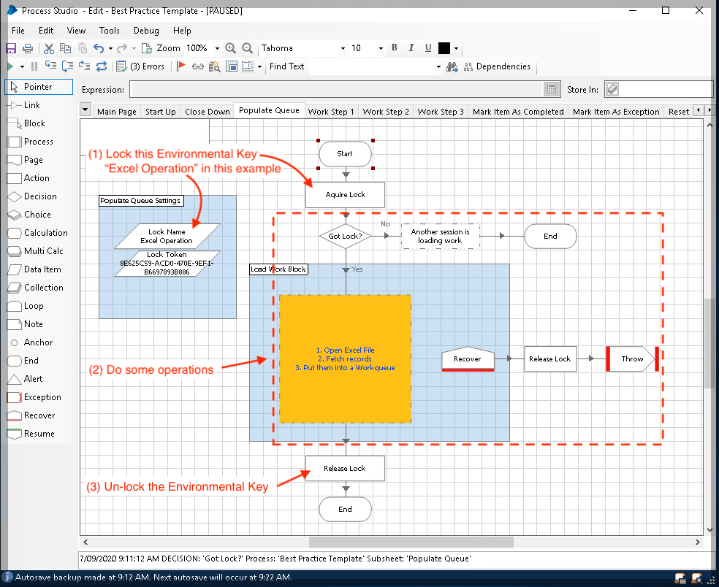Viewport: 719px width, 587px height.
Task: Toggle Italic text formatting
Action: click(x=411, y=48)
